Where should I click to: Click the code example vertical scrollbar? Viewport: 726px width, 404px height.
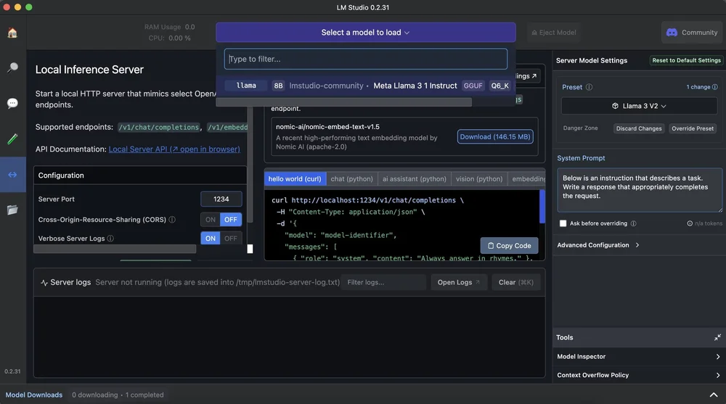coord(542,207)
